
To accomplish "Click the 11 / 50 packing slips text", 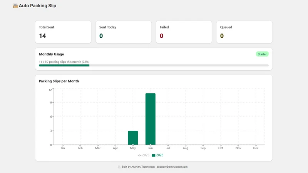I will 64,62.
